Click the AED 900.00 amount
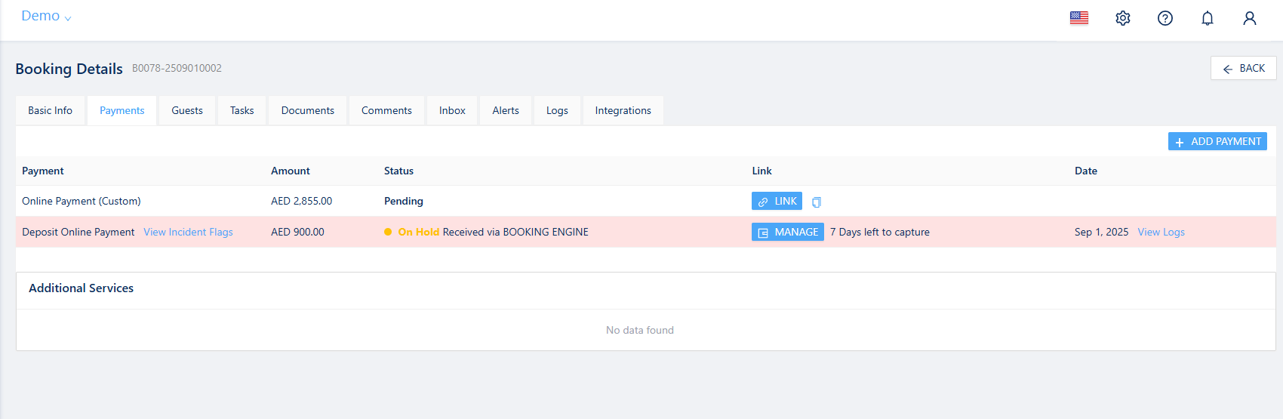The width and height of the screenshot is (1283, 419). pyautogui.click(x=297, y=232)
